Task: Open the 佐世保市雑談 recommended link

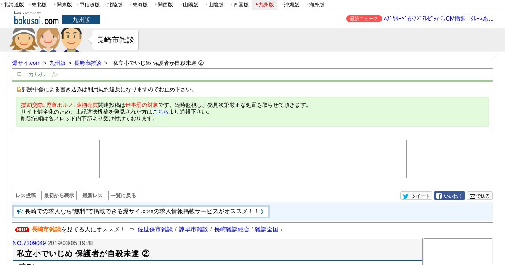Action: pyautogui.click(x=155, y=229)
